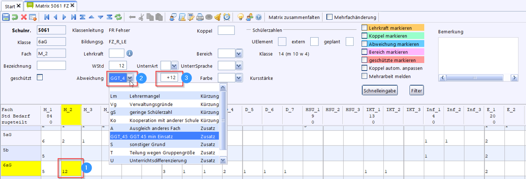Enable Koppel markieren checkbox
Image resolution: width=526 pixels, height=179 pixels.
click(x=364, y=36)
